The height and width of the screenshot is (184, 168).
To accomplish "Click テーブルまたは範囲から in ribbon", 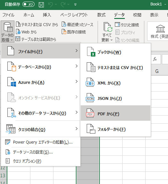I will click(36, 39).
